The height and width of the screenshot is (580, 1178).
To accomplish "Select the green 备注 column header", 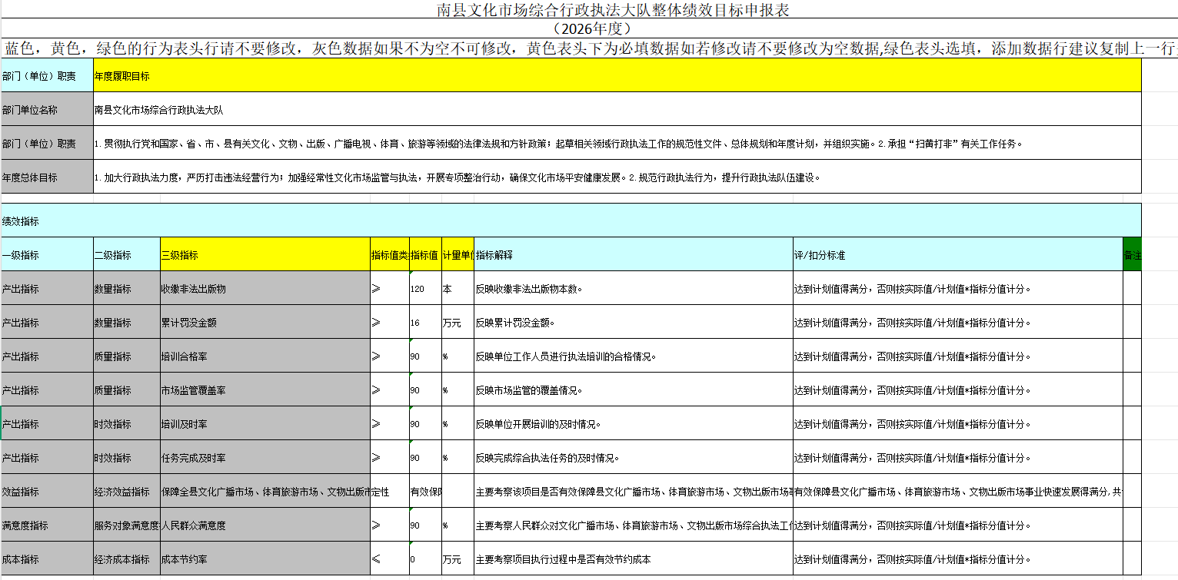I will point(1132,254).
